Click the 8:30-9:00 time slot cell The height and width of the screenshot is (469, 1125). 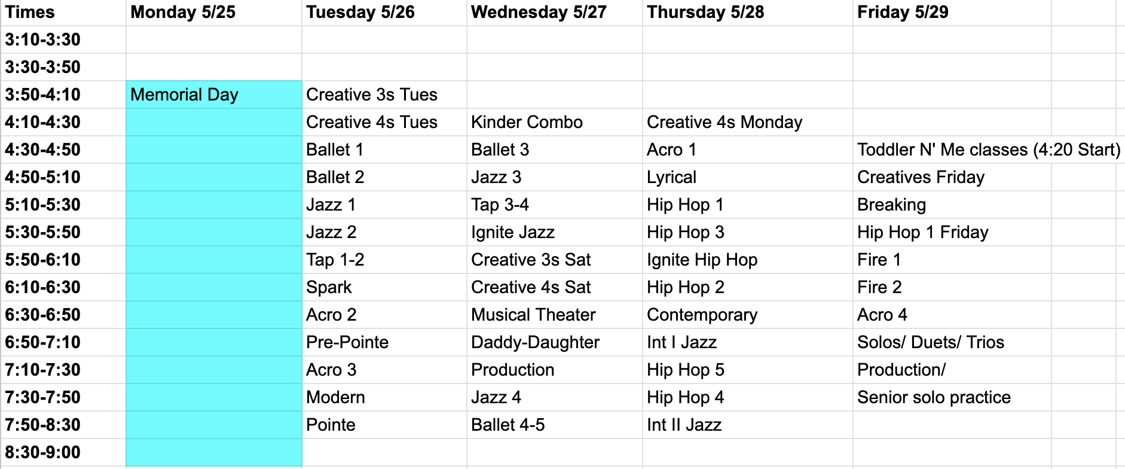(63, 452)
